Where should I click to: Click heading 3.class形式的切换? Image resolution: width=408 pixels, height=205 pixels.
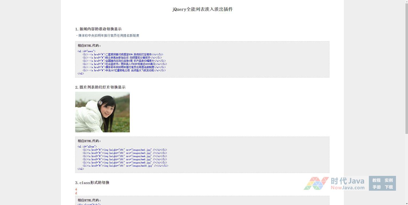point(92,182)
